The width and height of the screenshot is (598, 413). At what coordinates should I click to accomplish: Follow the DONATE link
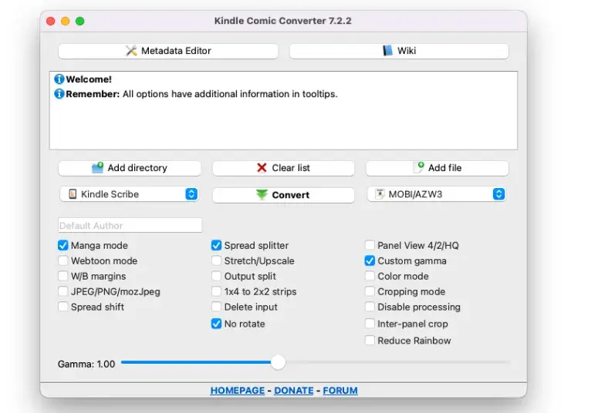coord(294,391)
